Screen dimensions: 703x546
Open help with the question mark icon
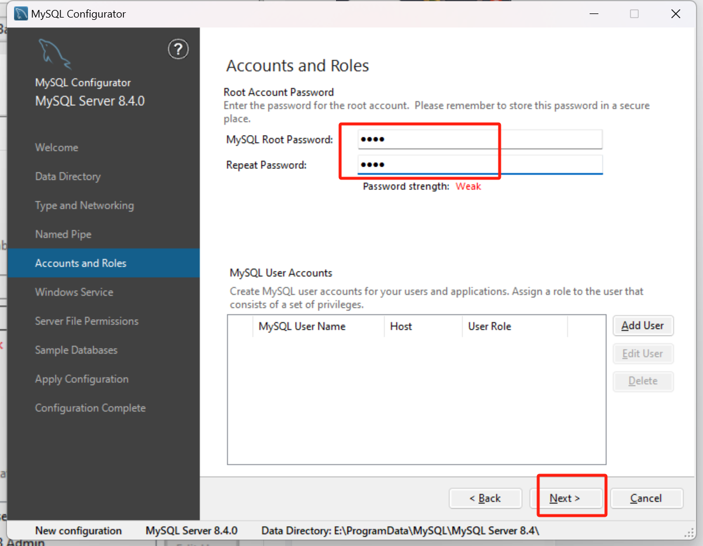click(178, 49)
